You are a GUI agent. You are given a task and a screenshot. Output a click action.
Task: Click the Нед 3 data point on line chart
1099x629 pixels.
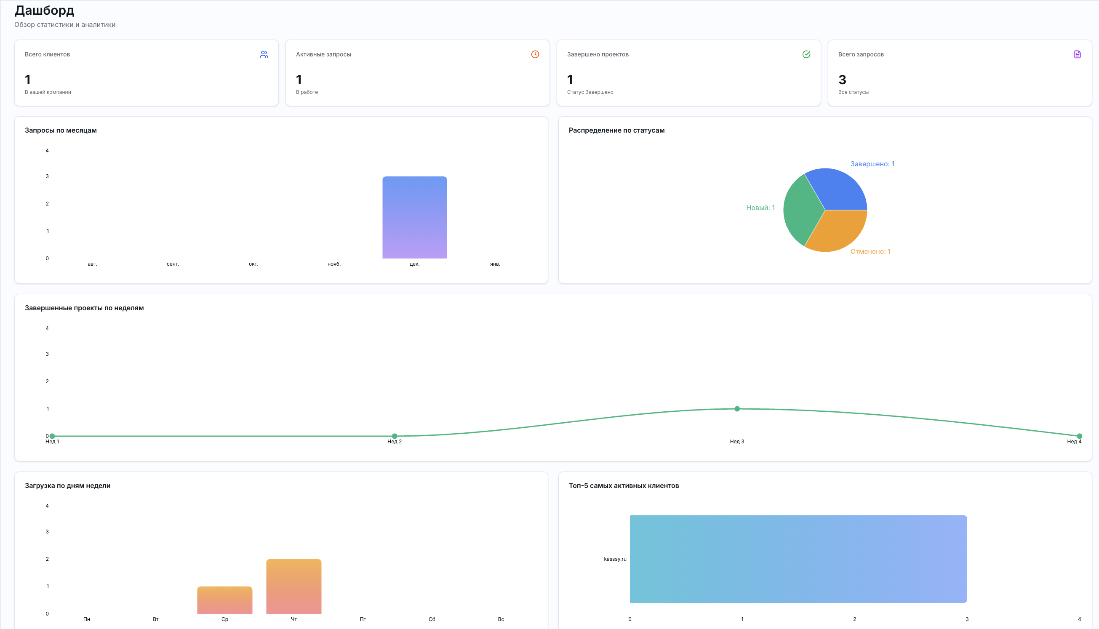click(x=737, y=409)
